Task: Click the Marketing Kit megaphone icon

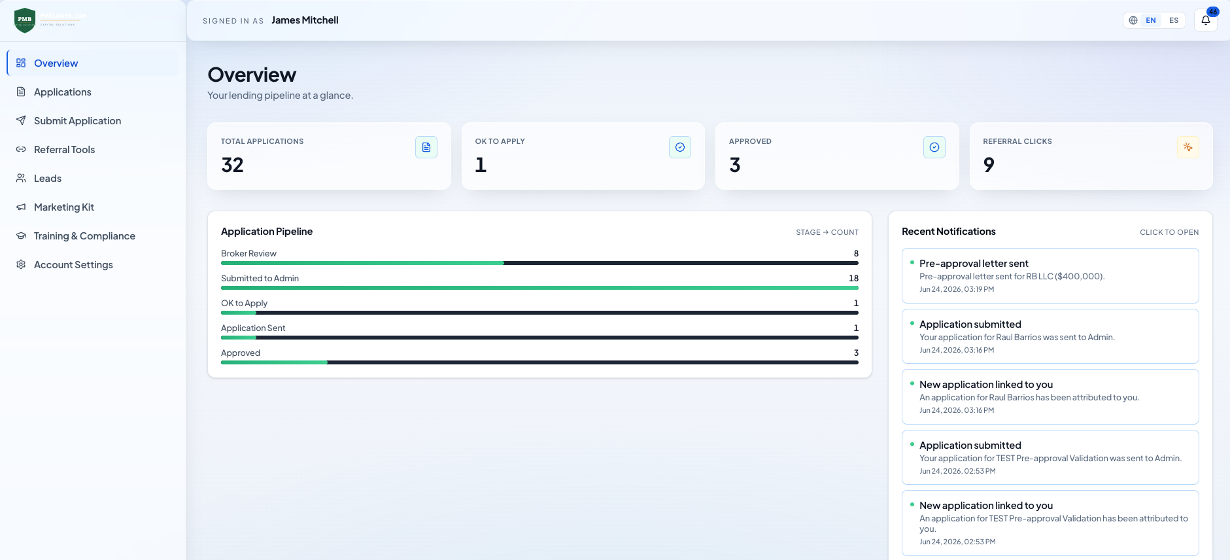Action: [x=21, y=207]
